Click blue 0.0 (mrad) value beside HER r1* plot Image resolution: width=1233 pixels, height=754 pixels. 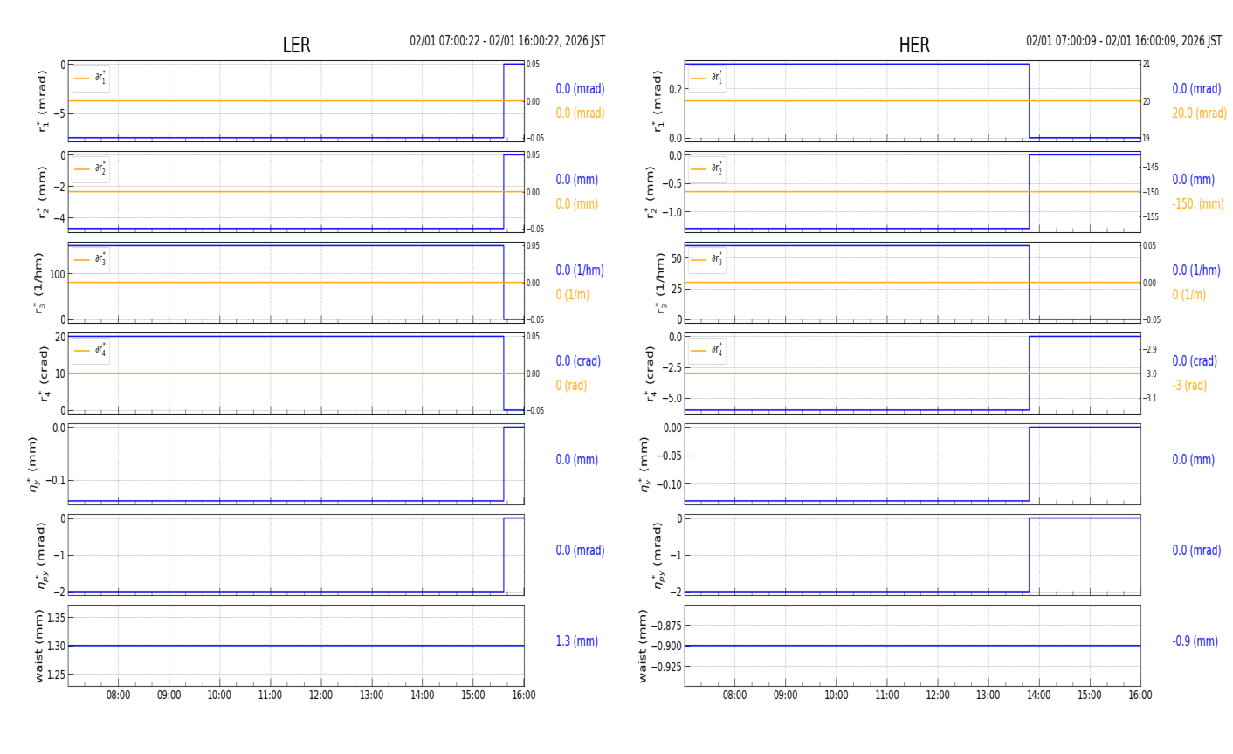coord(1196,89)
